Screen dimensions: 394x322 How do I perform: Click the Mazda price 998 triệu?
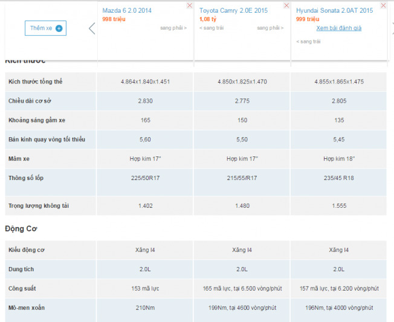pyautogui.click(x=114, y=19)
